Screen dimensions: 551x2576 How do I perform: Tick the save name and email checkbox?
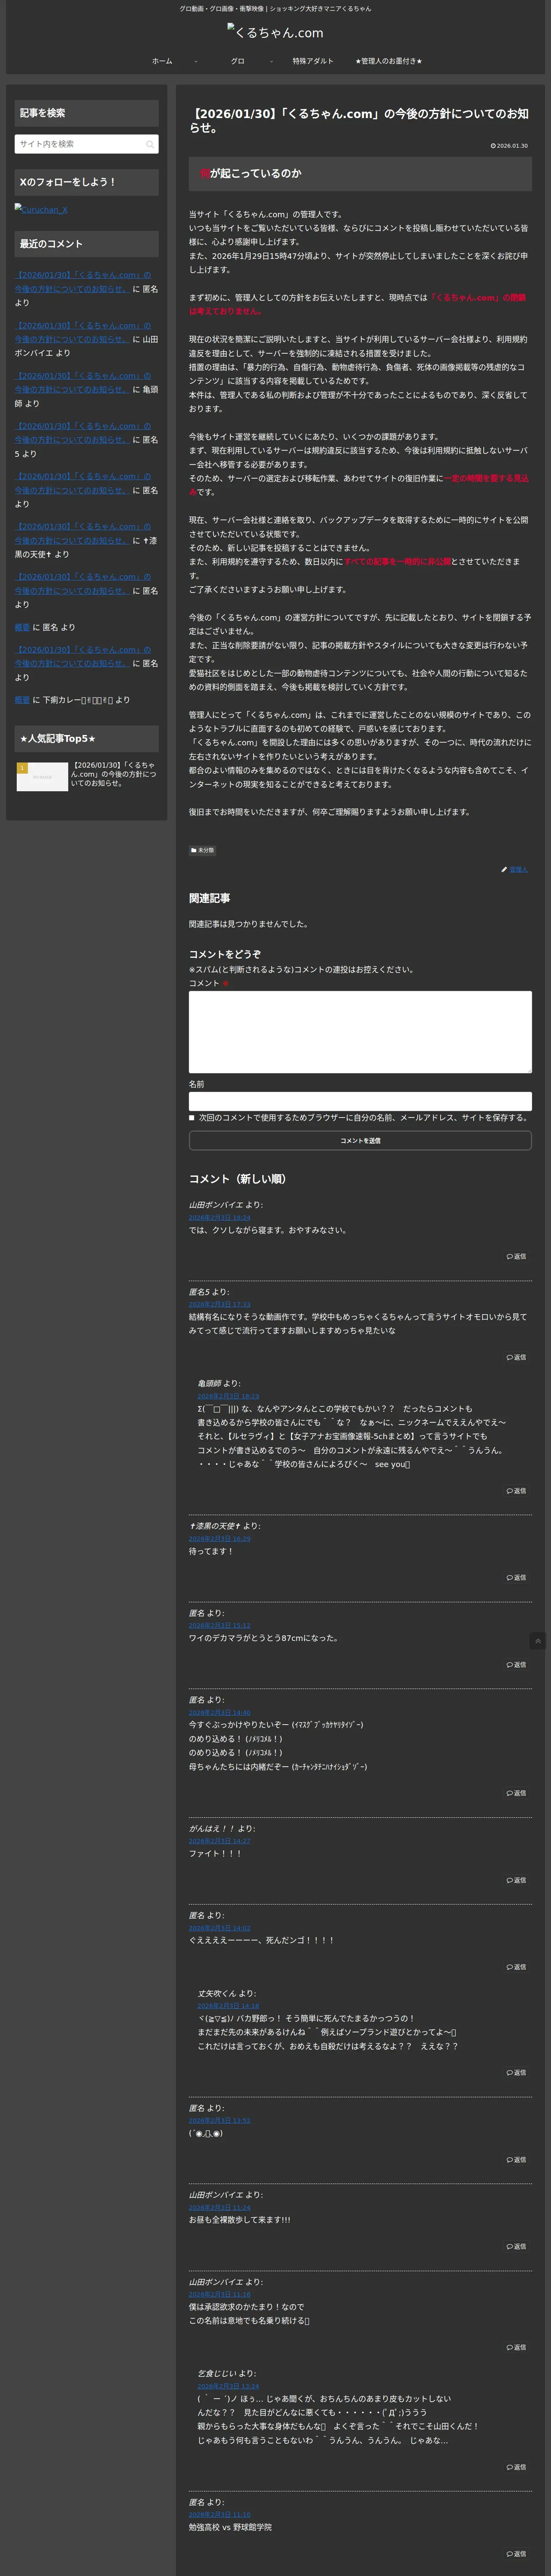(192, 1118)
